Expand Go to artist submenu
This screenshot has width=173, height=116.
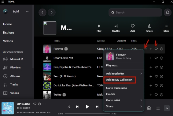(x=123, y=100)
